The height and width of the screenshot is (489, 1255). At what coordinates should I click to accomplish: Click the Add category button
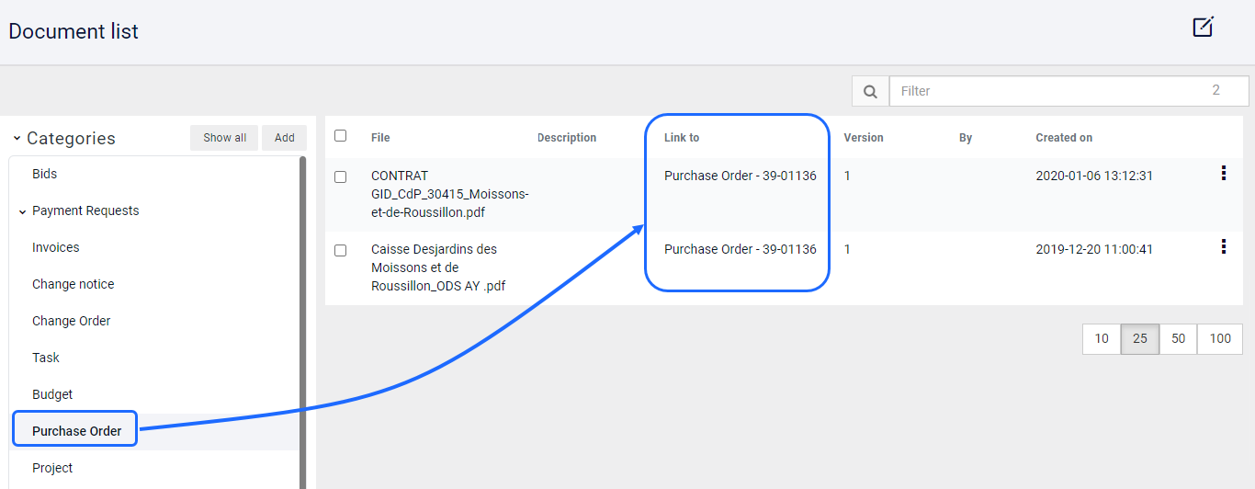pyautogui.click(x=285, y=138)
